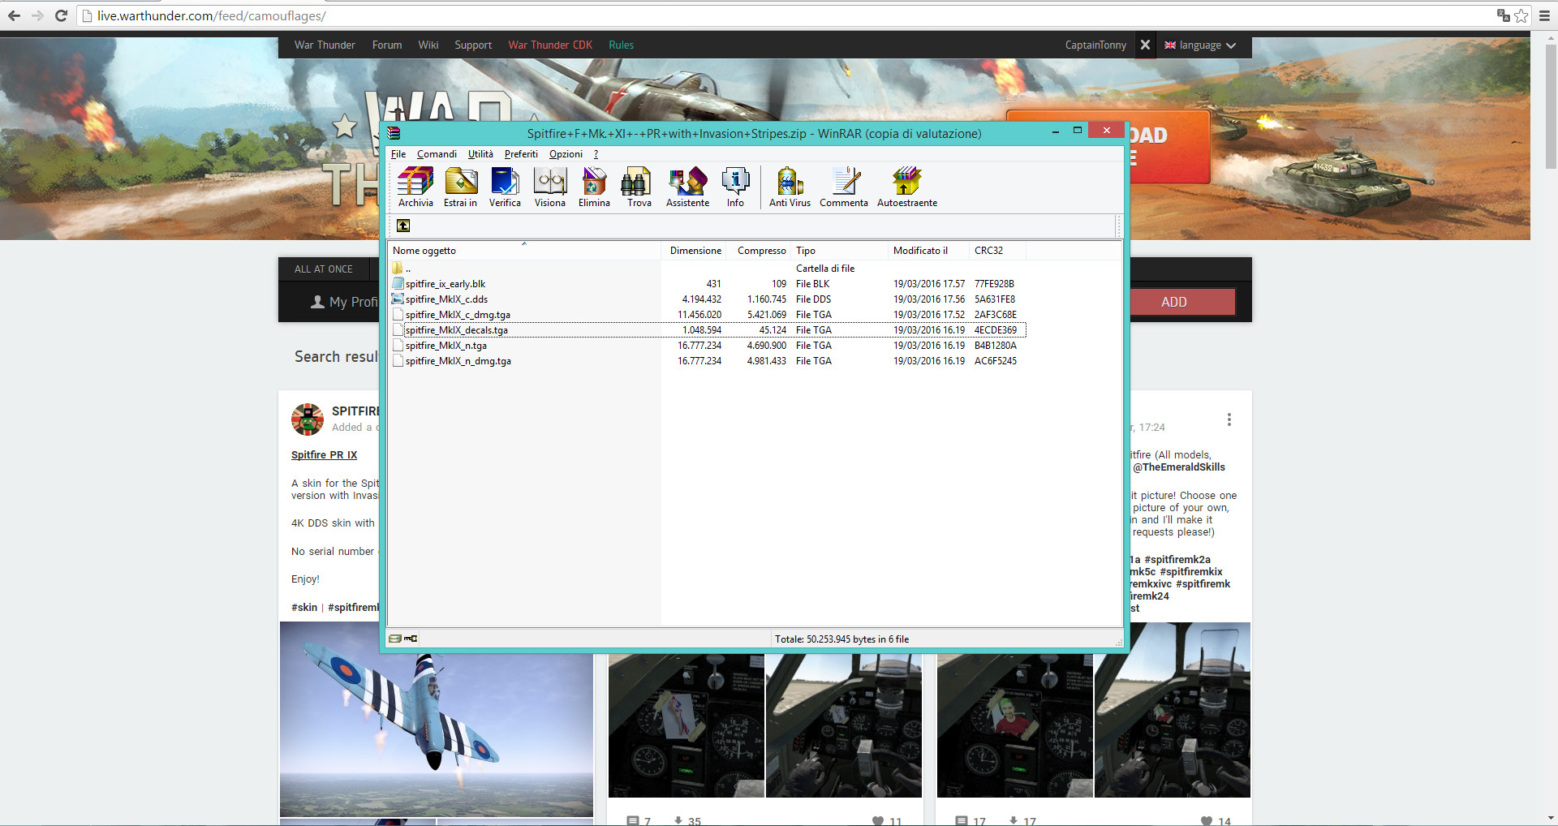Click the Visiona view icon
The width and height of the screenshot is (1558, 826).
549,187
